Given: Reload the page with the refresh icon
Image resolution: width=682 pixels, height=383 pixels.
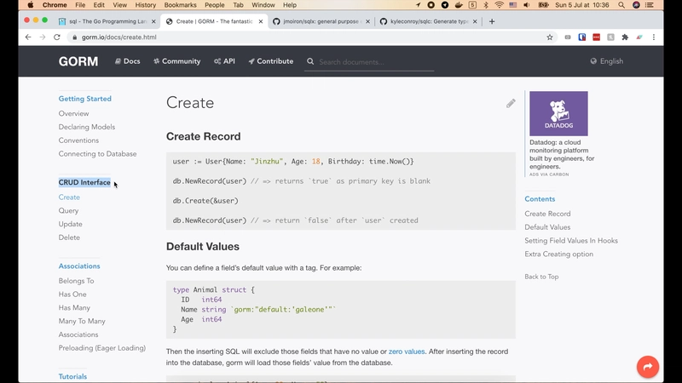Looking at the screenshot, I should click(x=57, y=37).
